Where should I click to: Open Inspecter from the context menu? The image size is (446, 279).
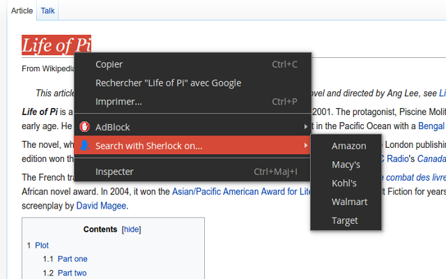[114, 172]
